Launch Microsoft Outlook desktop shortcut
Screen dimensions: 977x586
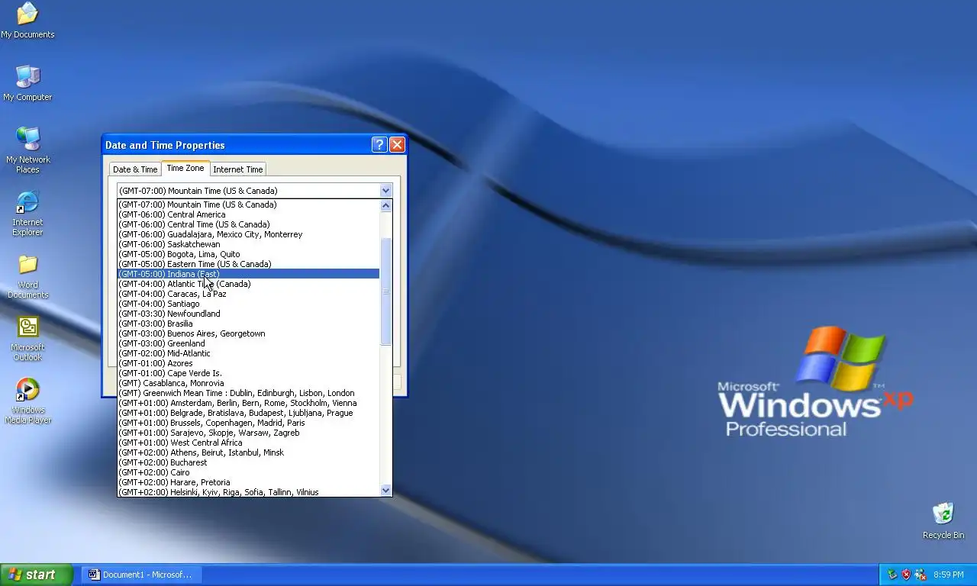(x=27, y=338)
